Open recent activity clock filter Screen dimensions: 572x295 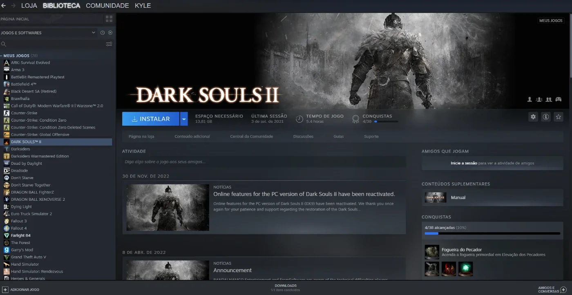103,33
